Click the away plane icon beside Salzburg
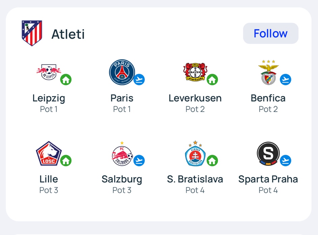 (139, 160)
